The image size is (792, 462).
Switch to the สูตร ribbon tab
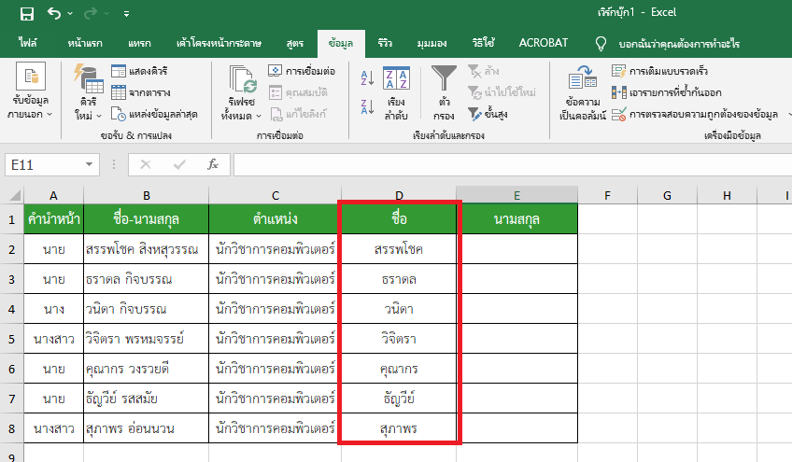pos(294,43)
